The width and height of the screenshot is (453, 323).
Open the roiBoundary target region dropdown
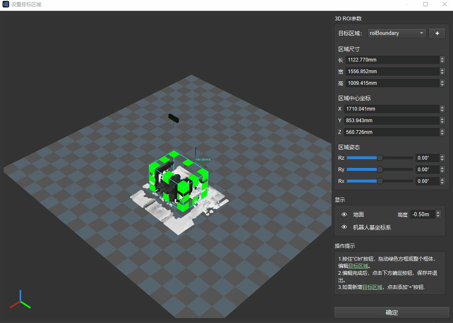coord(396,33)
